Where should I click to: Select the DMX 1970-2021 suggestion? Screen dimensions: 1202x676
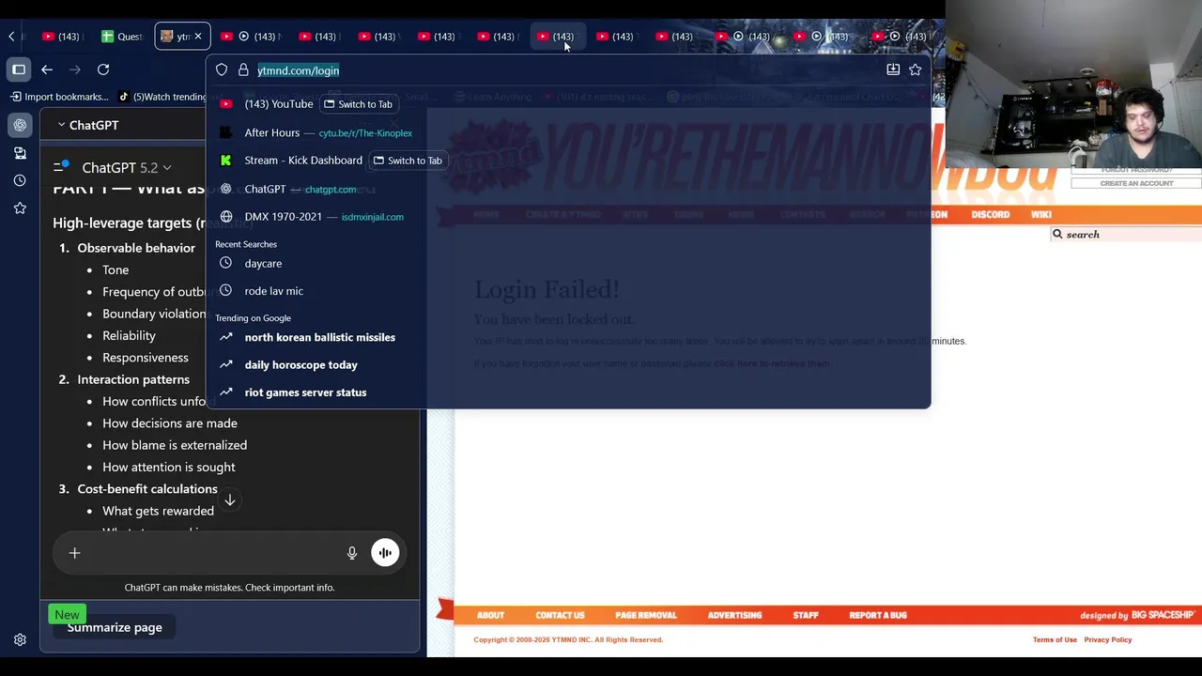(568, 217)
